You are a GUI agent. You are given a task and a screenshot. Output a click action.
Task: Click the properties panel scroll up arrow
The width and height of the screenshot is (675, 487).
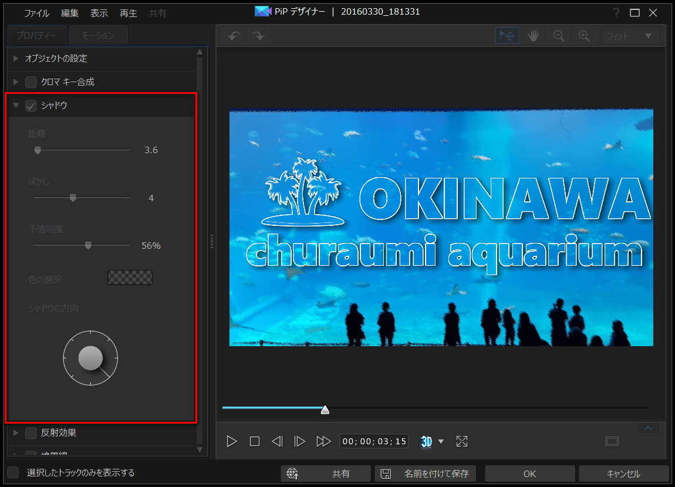click(200, 52)
